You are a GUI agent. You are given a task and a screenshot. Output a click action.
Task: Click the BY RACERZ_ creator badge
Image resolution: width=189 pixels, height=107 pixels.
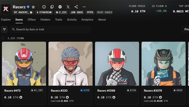(23, 13)
